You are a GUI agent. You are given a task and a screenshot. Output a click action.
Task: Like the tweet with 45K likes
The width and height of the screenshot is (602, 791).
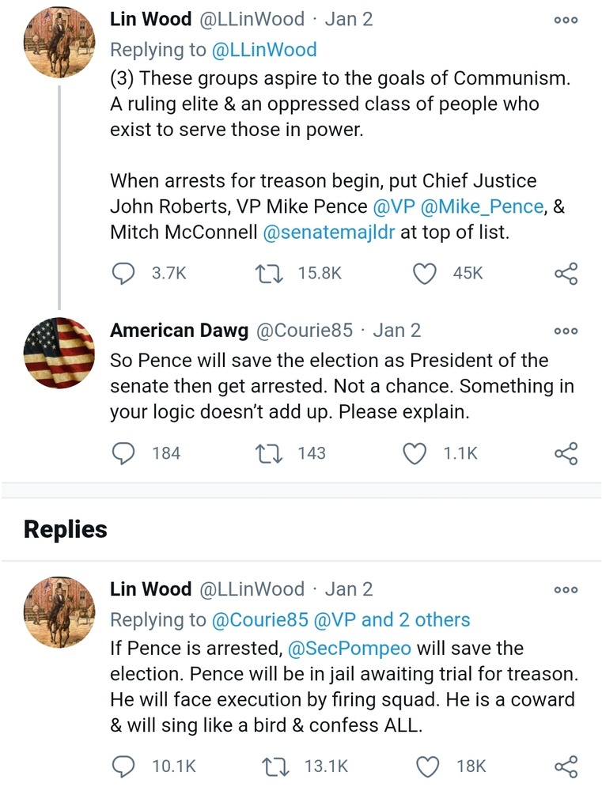(425, 273)
